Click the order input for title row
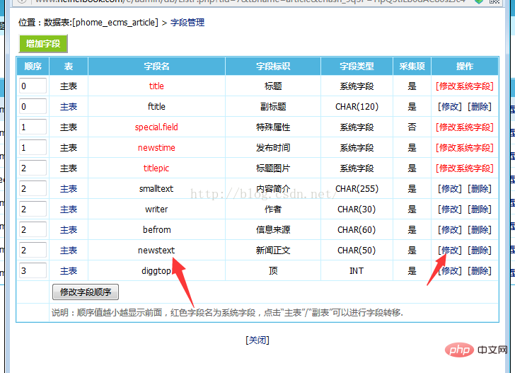Screen dimensions: 515x373 [x=33, y=86]
